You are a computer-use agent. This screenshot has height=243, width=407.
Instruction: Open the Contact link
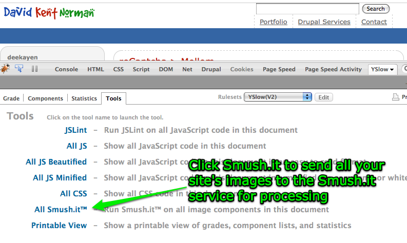[374, 22]
